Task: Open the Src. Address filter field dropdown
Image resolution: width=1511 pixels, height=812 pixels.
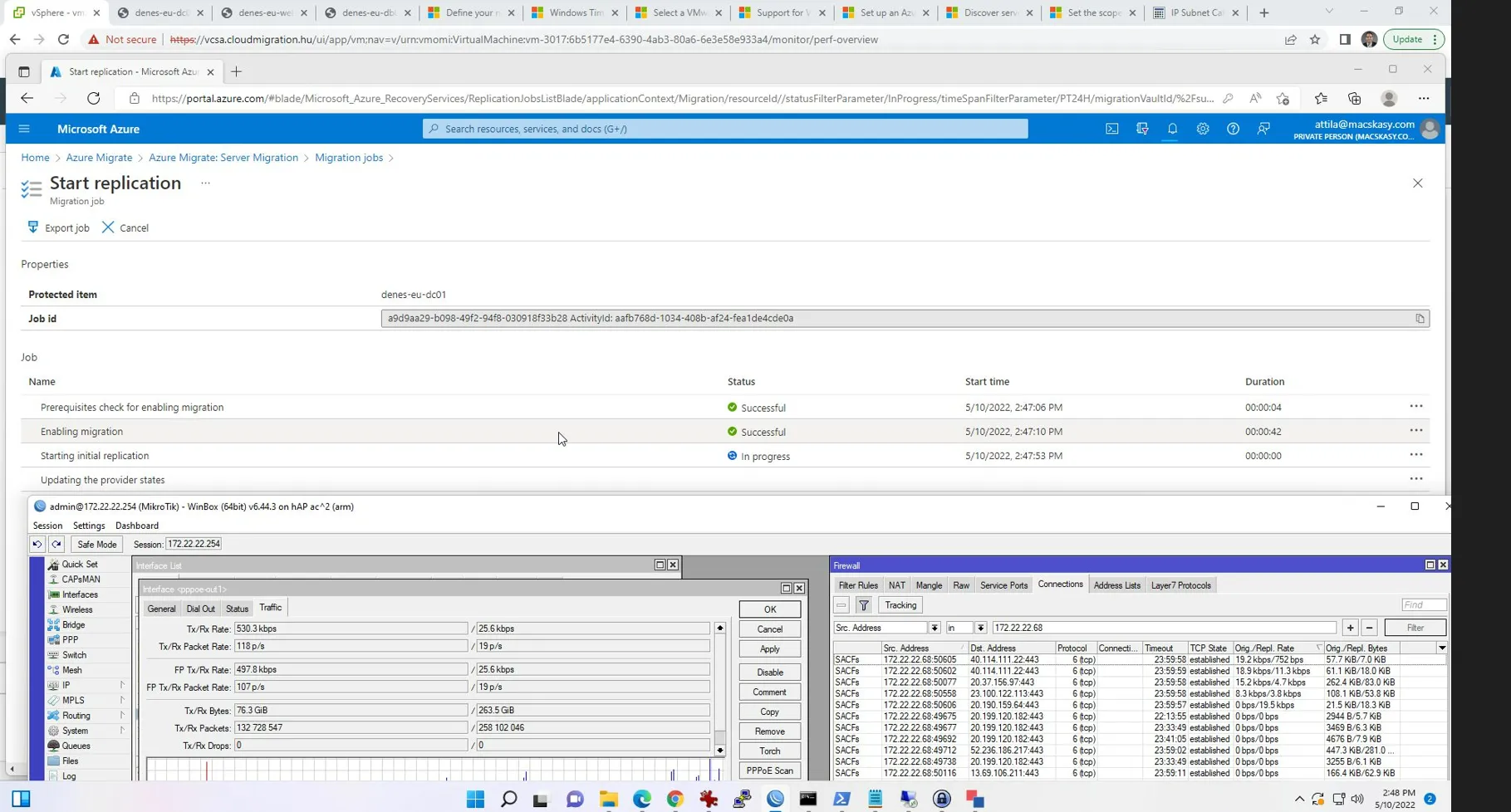Action: coord(935,628)
